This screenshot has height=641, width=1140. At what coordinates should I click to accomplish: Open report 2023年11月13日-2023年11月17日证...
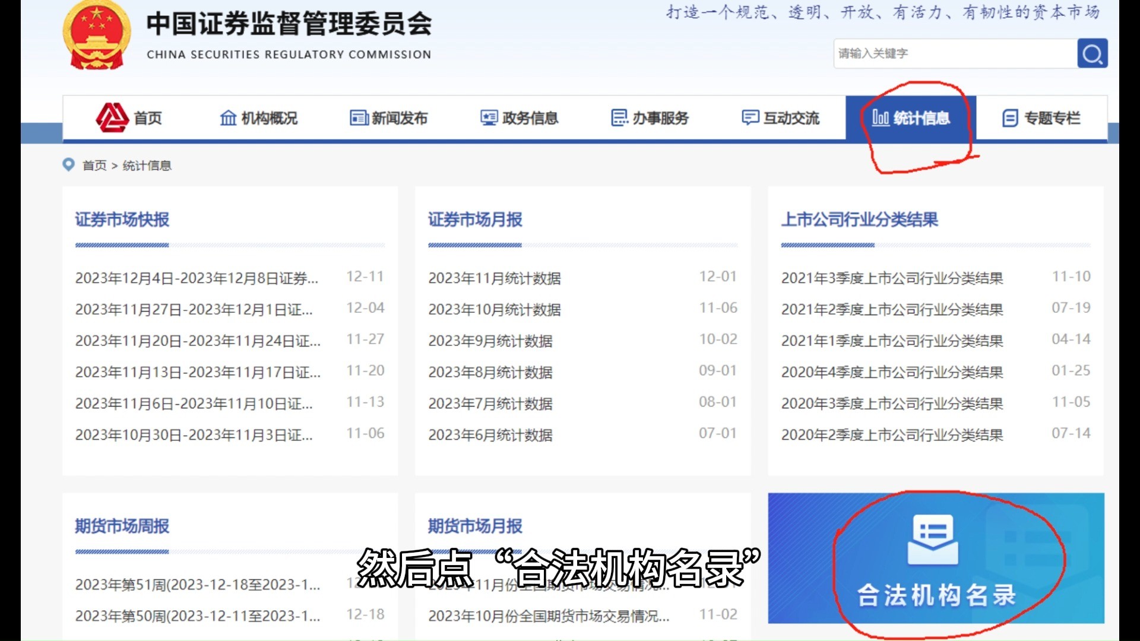[198, 372]
